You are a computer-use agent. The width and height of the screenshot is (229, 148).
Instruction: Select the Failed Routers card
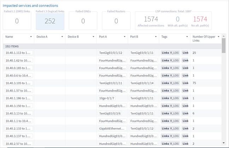[116, 21]
